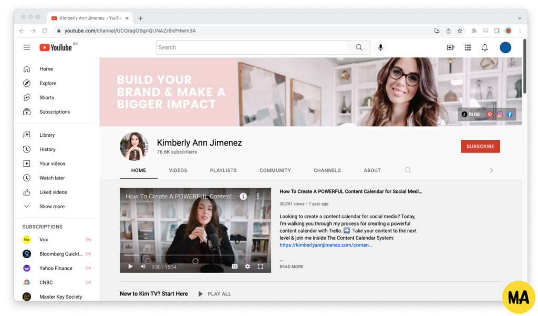Viewport: 538px width, 316px height.
Task: Open a new browser tab
Action: click(140, 18)
